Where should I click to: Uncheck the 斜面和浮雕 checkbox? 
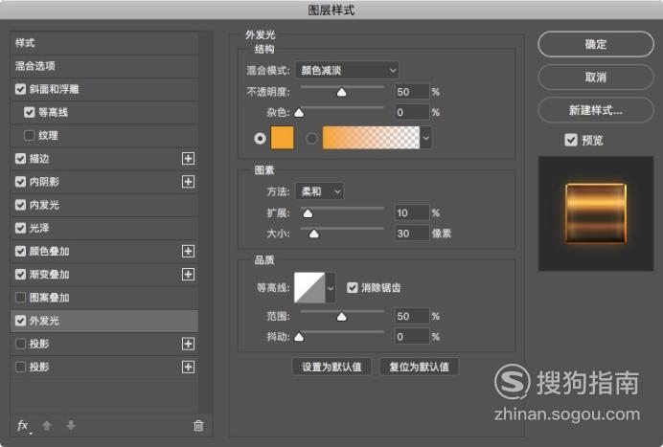click(x=20, y=89)
